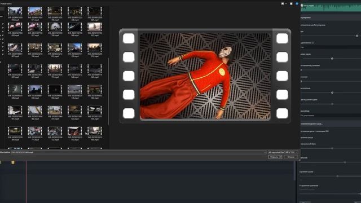The width and height of the screenshot is (361, 203).
Task: Expand the view mode dropdown arrow
Action: (x=286, y=4)
